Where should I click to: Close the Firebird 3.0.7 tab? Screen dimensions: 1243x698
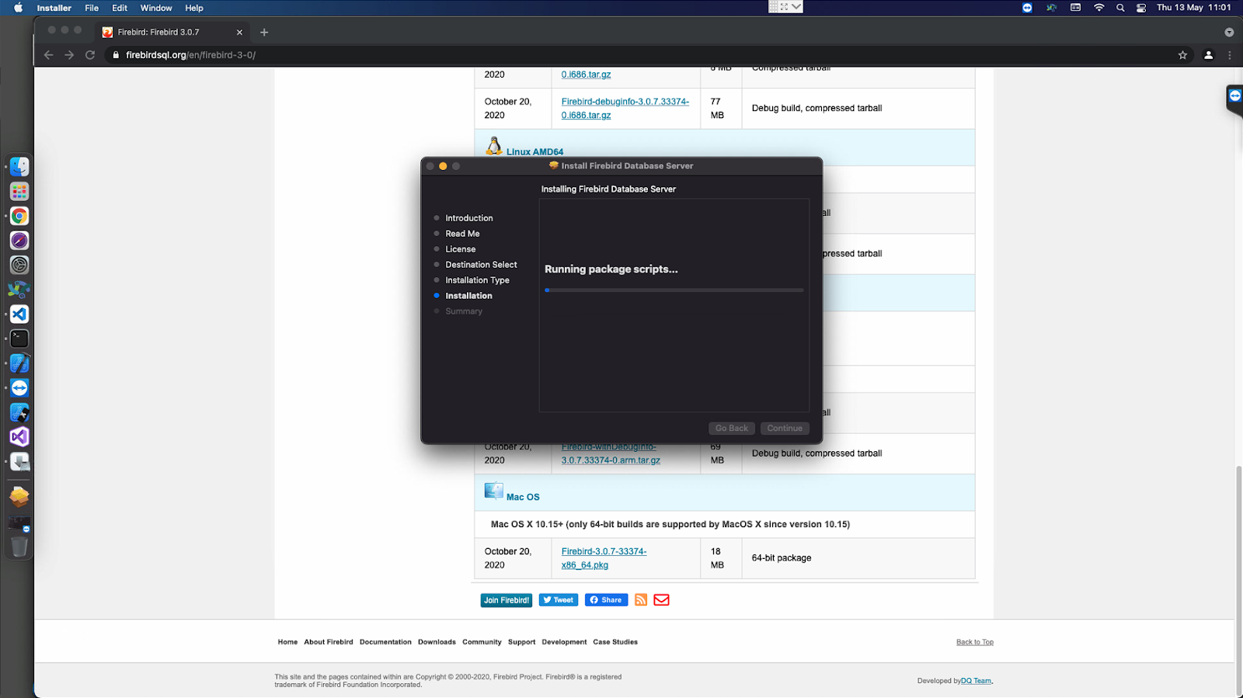coord(239,33)
